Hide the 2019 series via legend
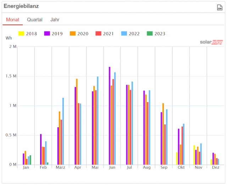This screenshot has width=227, height=185. point(53,34)
